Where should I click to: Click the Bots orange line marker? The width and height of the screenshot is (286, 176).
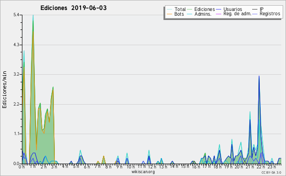click(x=169, y=14)
